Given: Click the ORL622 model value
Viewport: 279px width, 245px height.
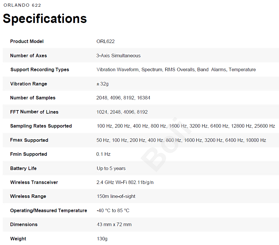Looking at the screenshot, I should [105, 41].
